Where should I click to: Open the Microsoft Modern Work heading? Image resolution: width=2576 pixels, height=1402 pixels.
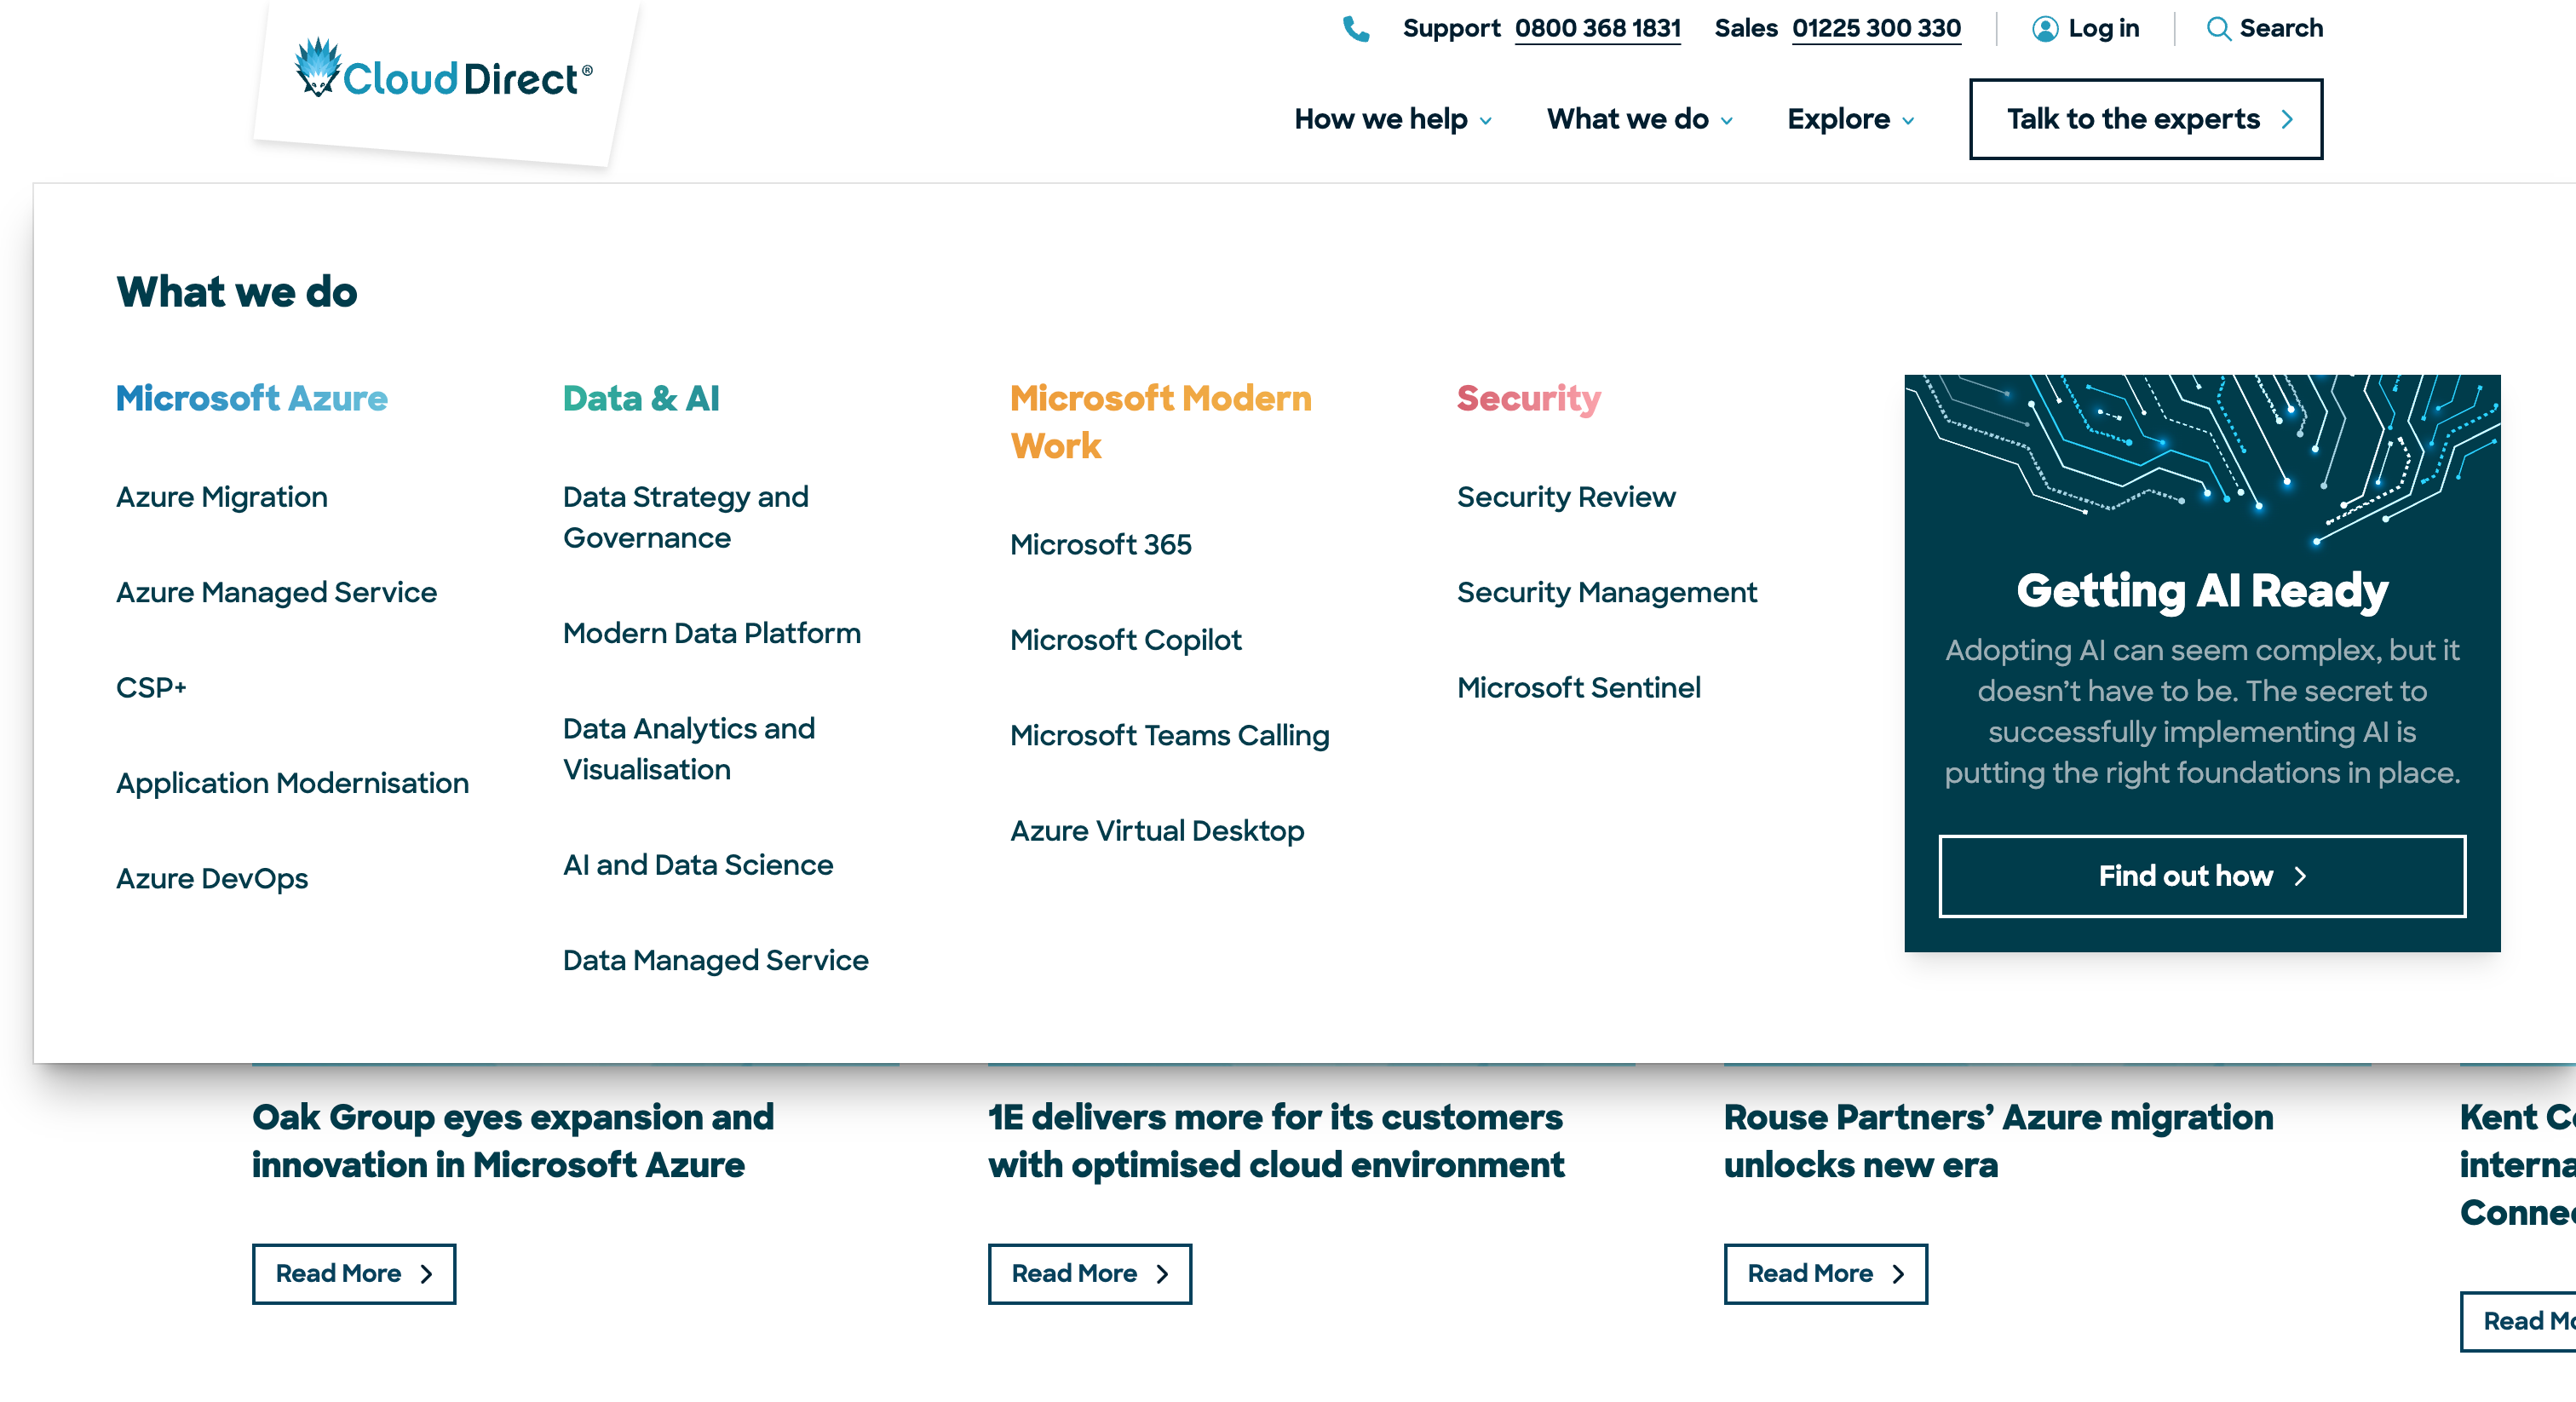click(1160, 422)
